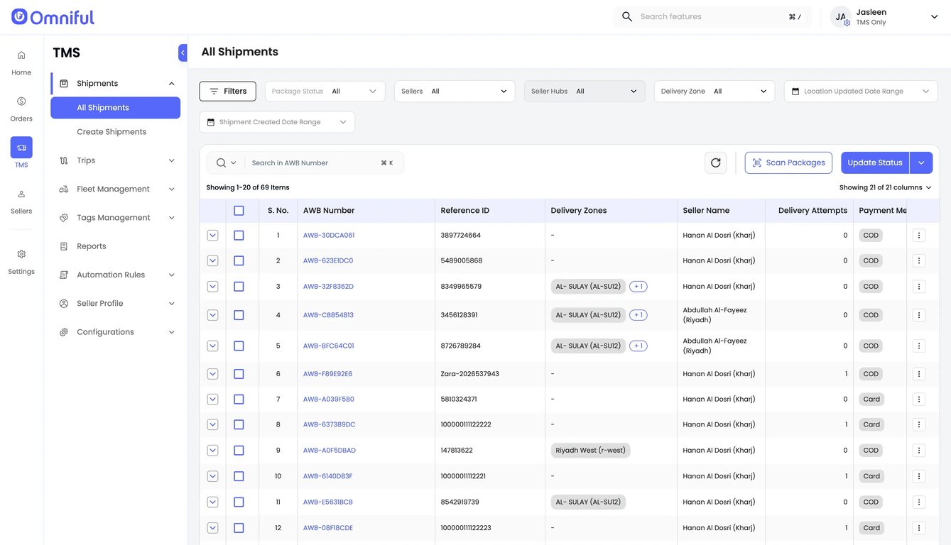Check the box for AWB-A039F580
The image size is (951, 545).
click(x=239, y=400)
